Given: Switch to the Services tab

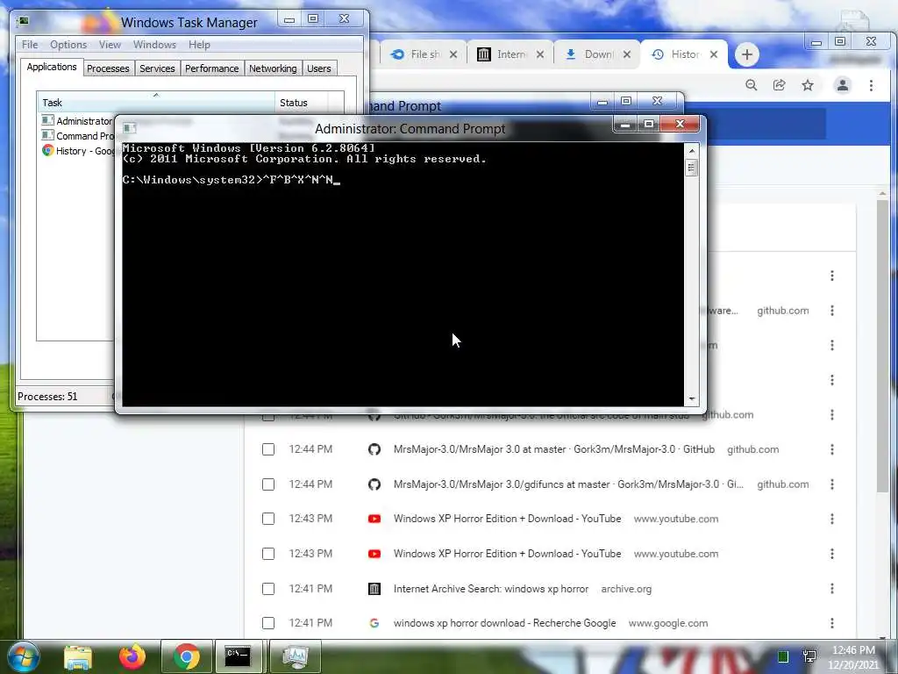Looking at the screenshot, I should tap(157, 68).
